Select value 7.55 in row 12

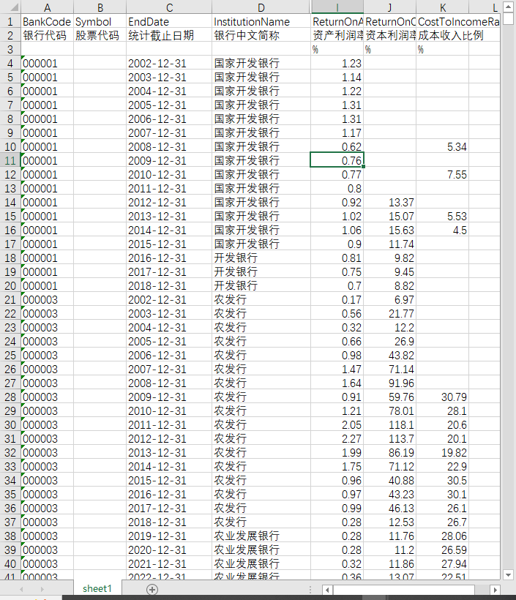click(x=443, y=174)
